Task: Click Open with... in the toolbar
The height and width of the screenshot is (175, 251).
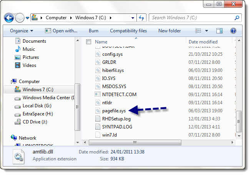Action: click(61, 31)
